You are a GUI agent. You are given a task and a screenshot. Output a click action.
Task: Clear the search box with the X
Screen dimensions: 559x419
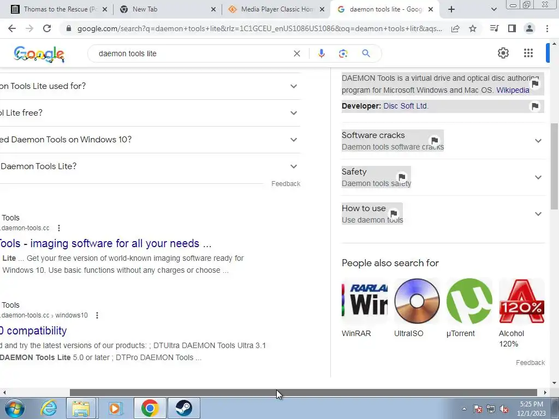[x=296, y=53]
